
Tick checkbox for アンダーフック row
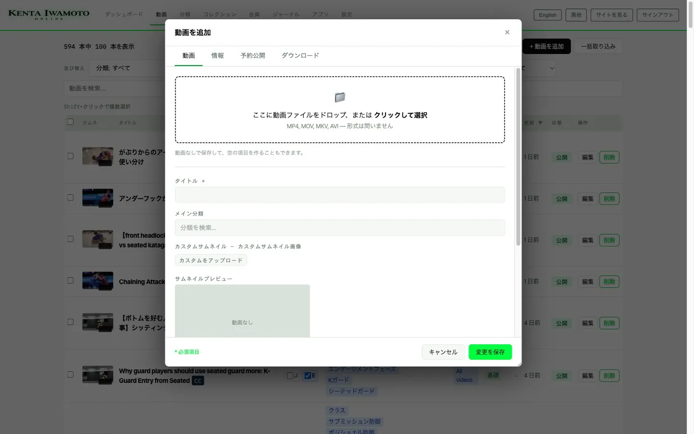pos(70,198)
